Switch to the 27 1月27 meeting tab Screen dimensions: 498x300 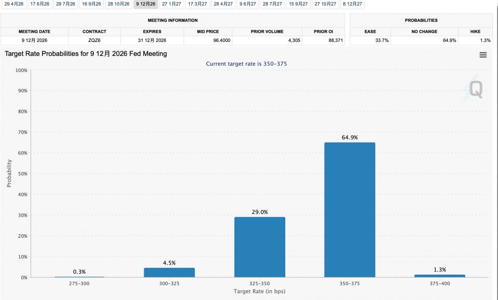click(x=172, y=4)
